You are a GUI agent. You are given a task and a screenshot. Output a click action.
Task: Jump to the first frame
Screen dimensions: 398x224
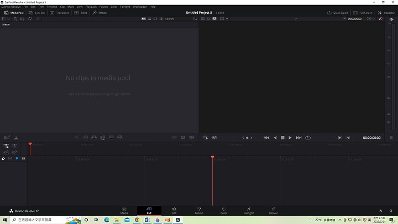[x=266, y=138]
